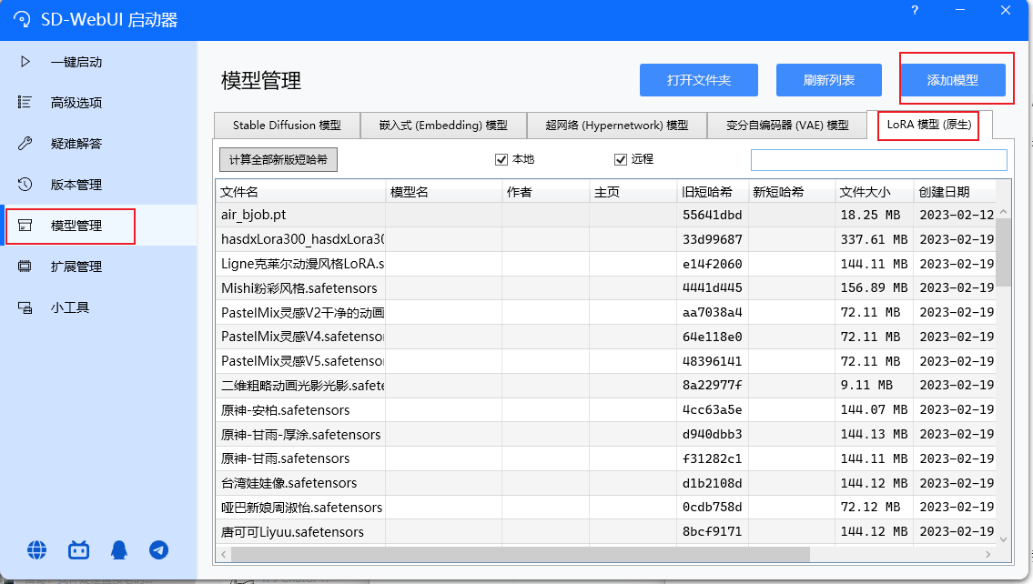Click the 添加模型 button

pos(953,80)
